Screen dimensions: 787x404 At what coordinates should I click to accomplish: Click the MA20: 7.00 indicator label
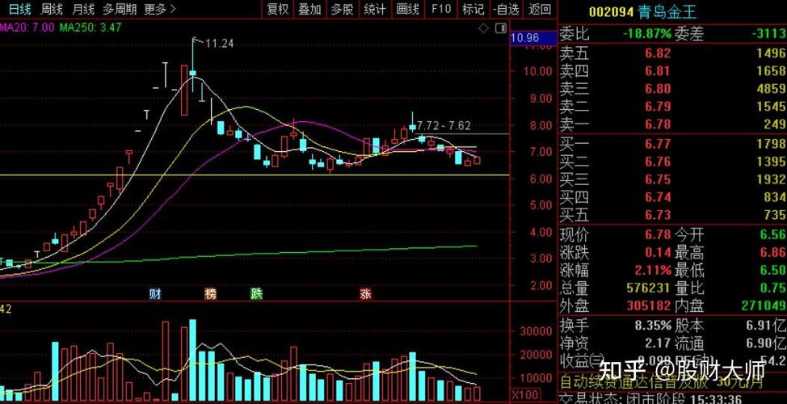(x=27, y=27)
